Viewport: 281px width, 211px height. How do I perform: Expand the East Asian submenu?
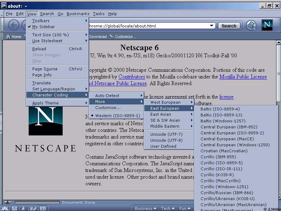click(x=169, y=115)
